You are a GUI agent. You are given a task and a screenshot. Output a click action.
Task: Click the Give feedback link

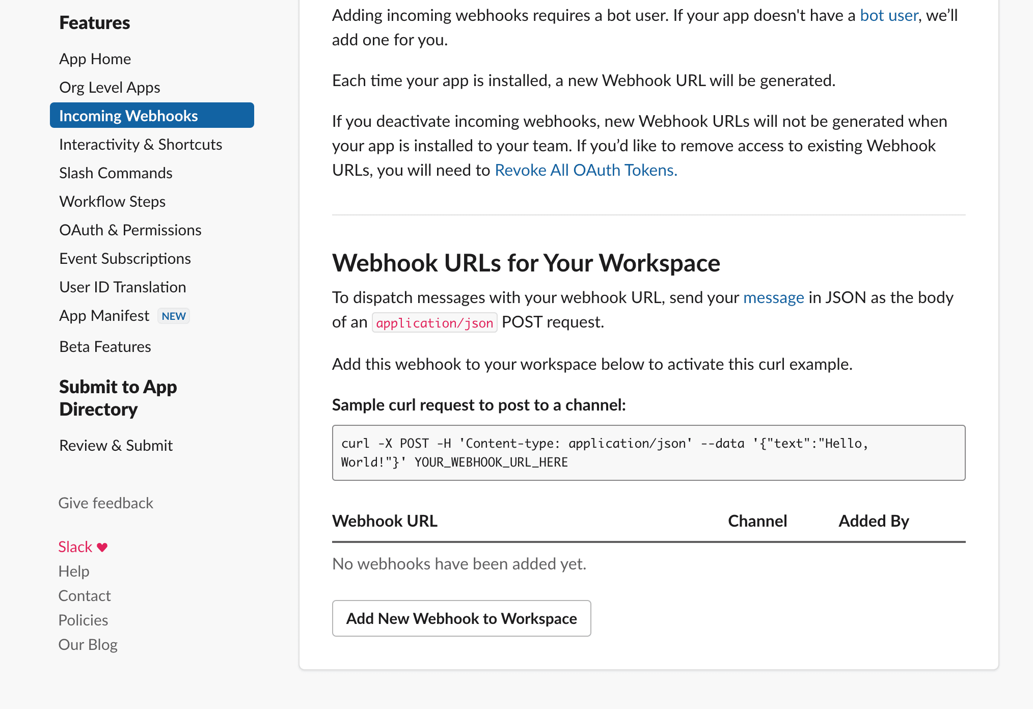[x=105, y=503]
